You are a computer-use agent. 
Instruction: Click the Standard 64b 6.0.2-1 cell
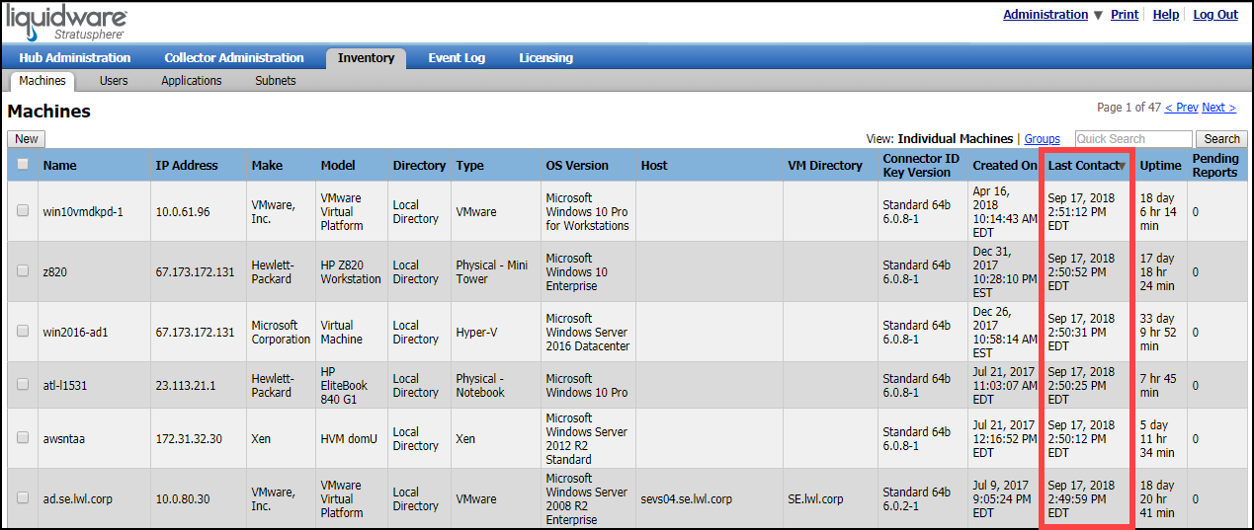[x=916, y=499]
